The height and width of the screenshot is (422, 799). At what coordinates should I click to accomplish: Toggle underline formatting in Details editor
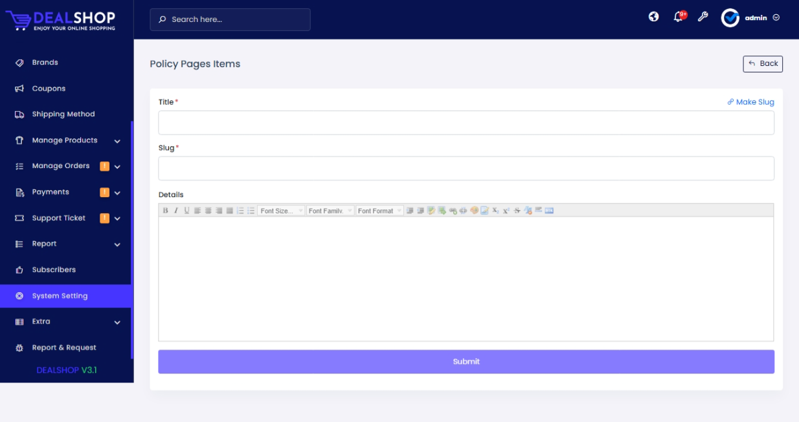(186, 211)
